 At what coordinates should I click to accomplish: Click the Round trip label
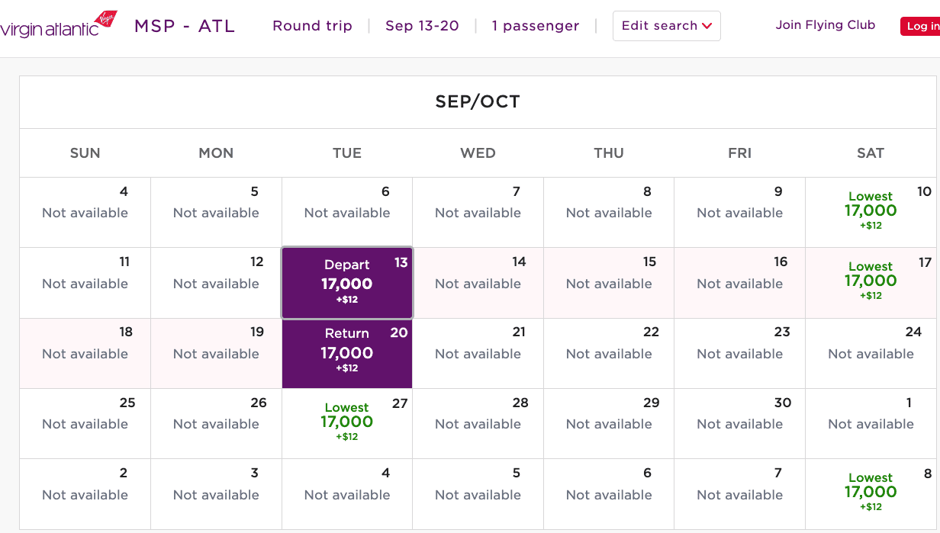(x=312, y=25)
